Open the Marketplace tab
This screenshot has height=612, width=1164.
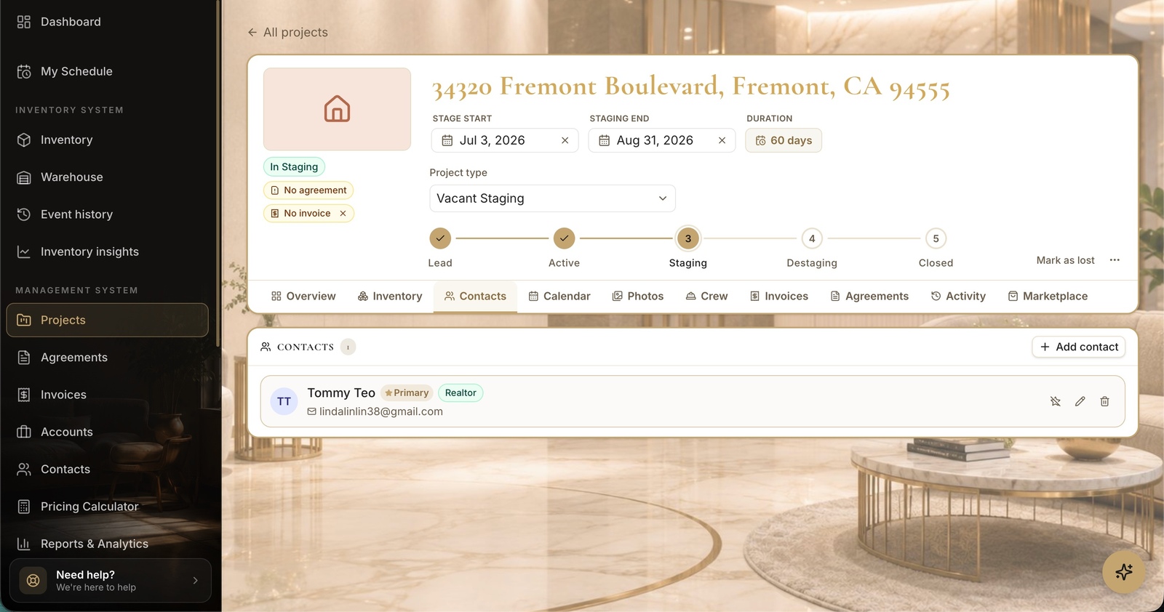pyautogui.click(x=1048, y=296)
